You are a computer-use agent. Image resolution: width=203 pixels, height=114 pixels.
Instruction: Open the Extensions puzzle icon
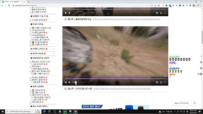coord(183,5)
